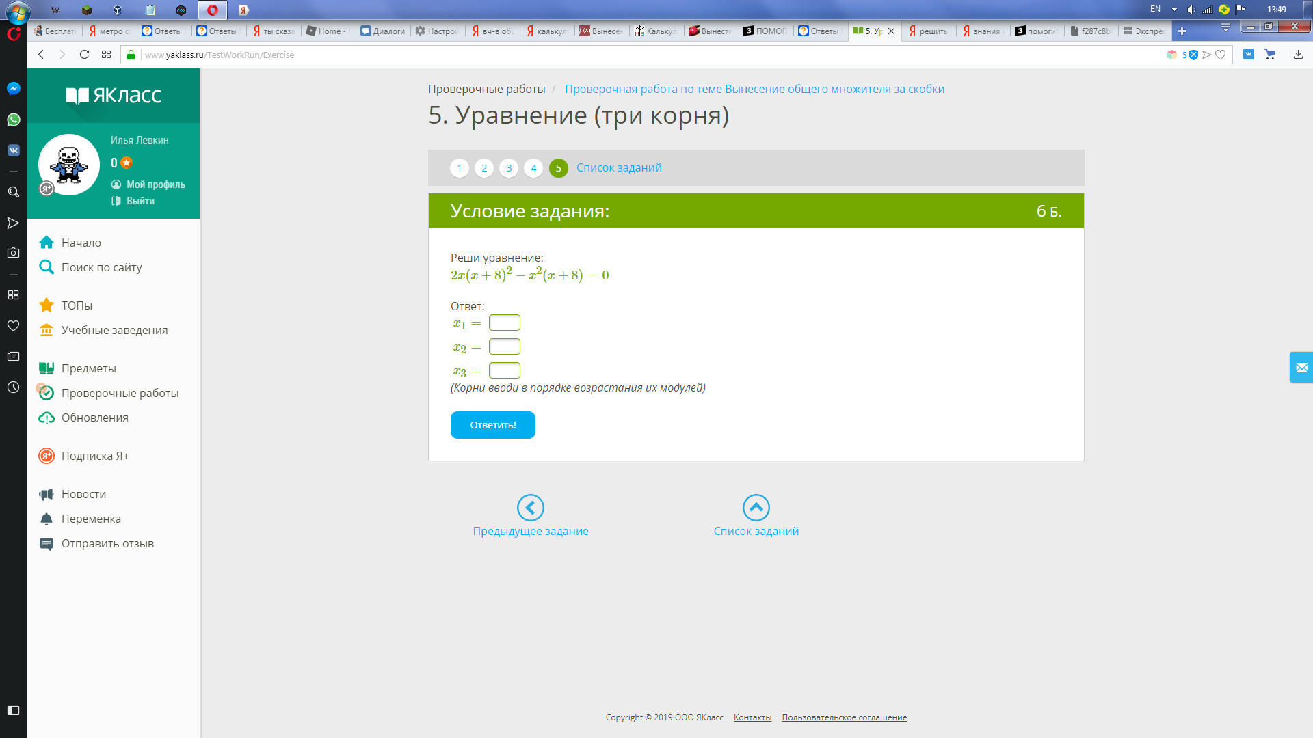Click the x1 answer input field
This screenshot has height=738, width=1313.
[504, 323]
